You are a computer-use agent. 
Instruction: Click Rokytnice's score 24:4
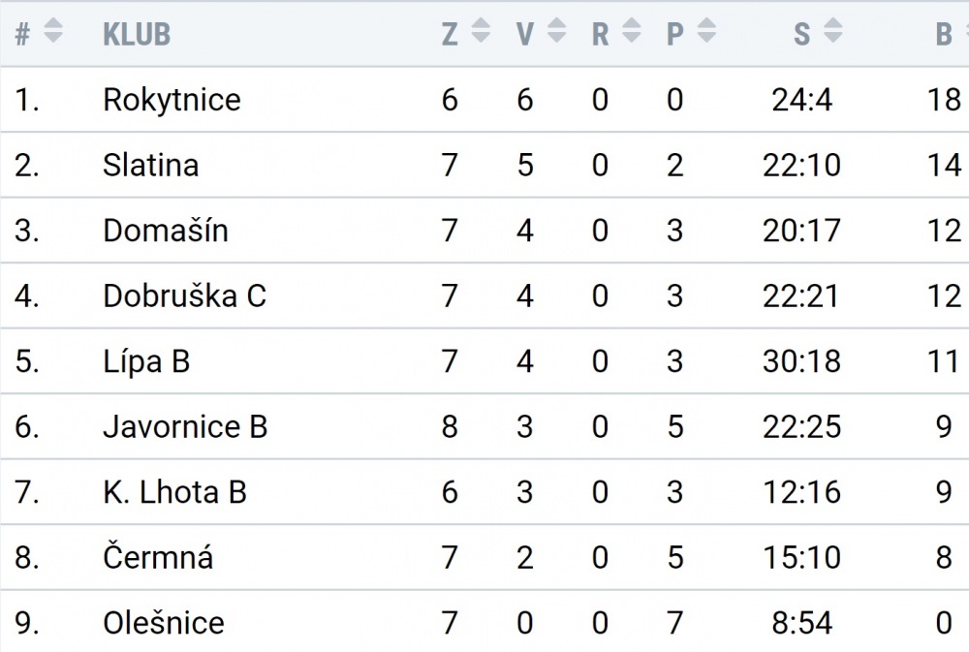point(801,100)
